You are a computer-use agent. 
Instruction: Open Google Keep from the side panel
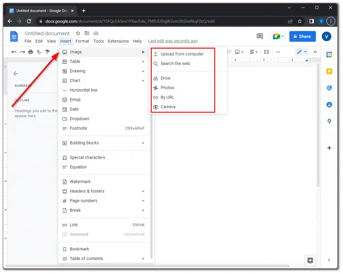click(x=329, y=71)
